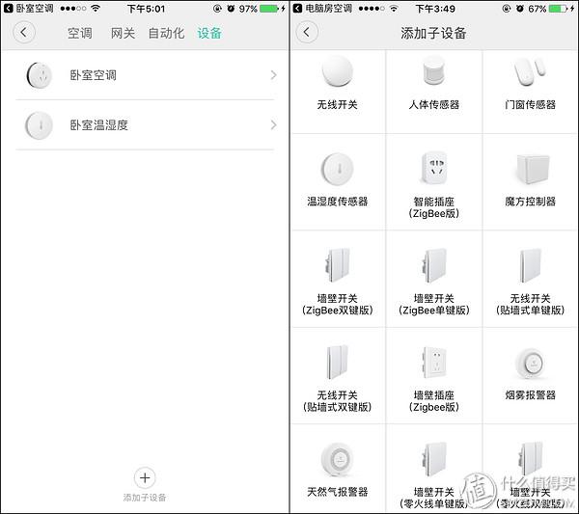Choose the 门窗传感器 door sensor icon

tap(531, 72)
